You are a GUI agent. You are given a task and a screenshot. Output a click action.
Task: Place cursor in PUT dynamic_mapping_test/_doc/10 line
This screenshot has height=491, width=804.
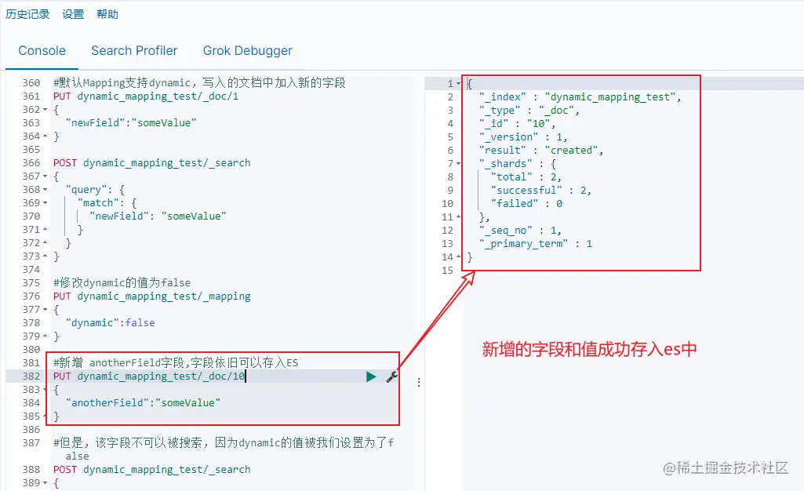[149, 376]
